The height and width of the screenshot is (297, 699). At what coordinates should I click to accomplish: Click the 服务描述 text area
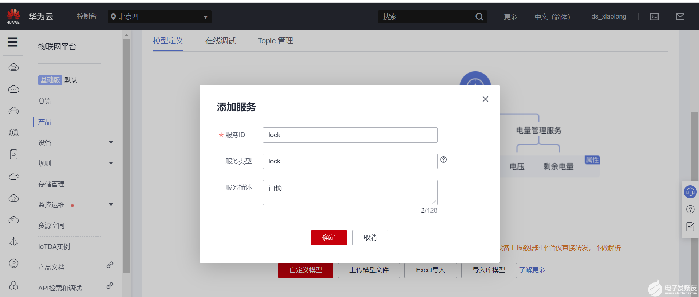pos(350,192)
